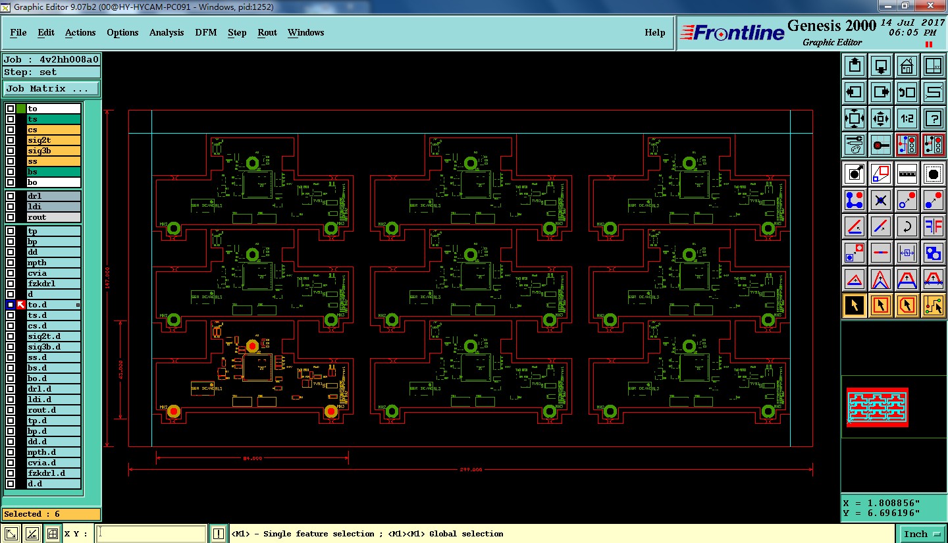Tick the checkbox for layer 'sig2t'
Viewport: 948px width, 543px height.
pos(11,140)
